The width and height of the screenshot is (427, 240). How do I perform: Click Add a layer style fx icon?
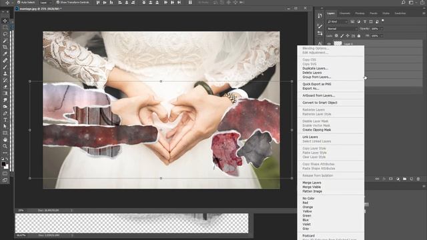tap(384, 179)
